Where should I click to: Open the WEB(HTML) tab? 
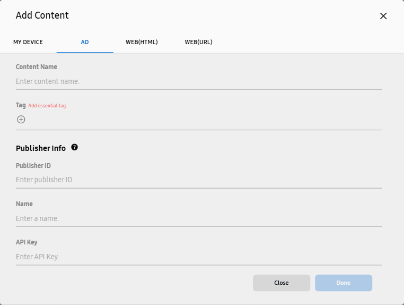142,42
